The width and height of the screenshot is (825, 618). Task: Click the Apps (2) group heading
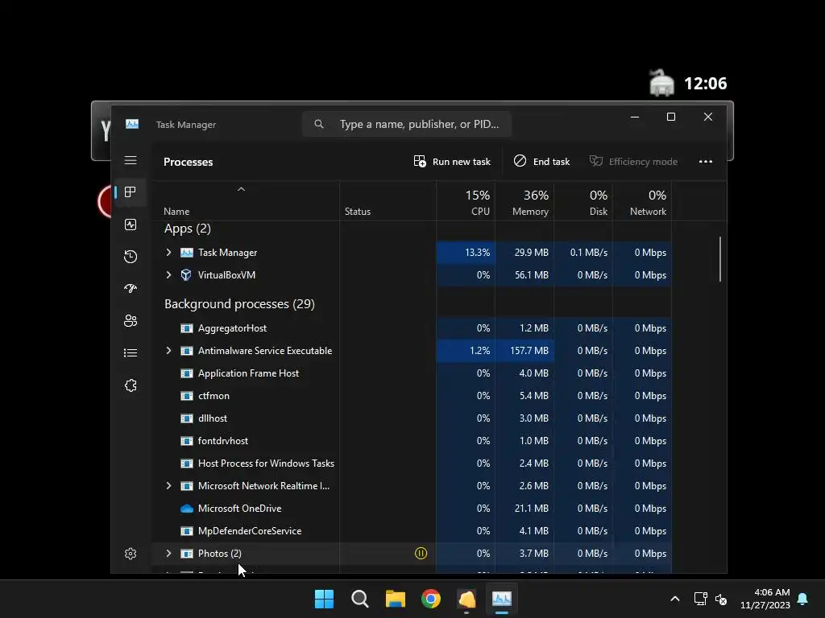(187, 229)
